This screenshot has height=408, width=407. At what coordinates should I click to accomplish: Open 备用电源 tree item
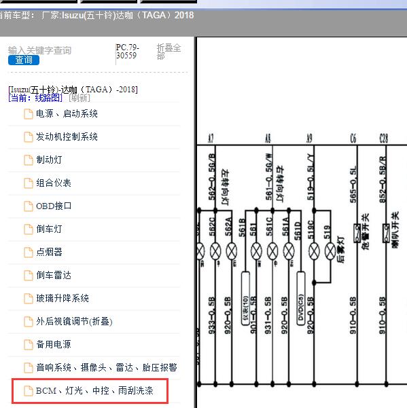(54, 344)
